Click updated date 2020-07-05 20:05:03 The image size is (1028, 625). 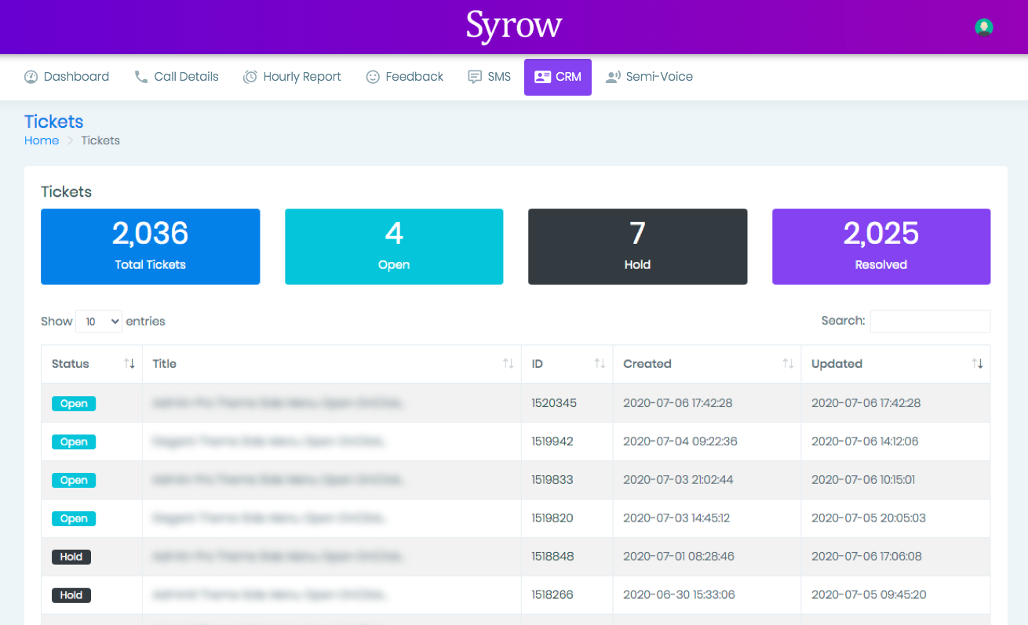[x=869, y=518]
